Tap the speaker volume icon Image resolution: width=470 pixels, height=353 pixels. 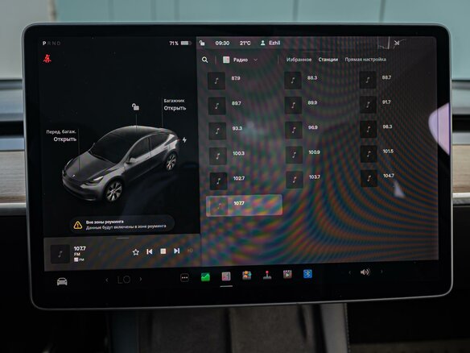point(365,272)
